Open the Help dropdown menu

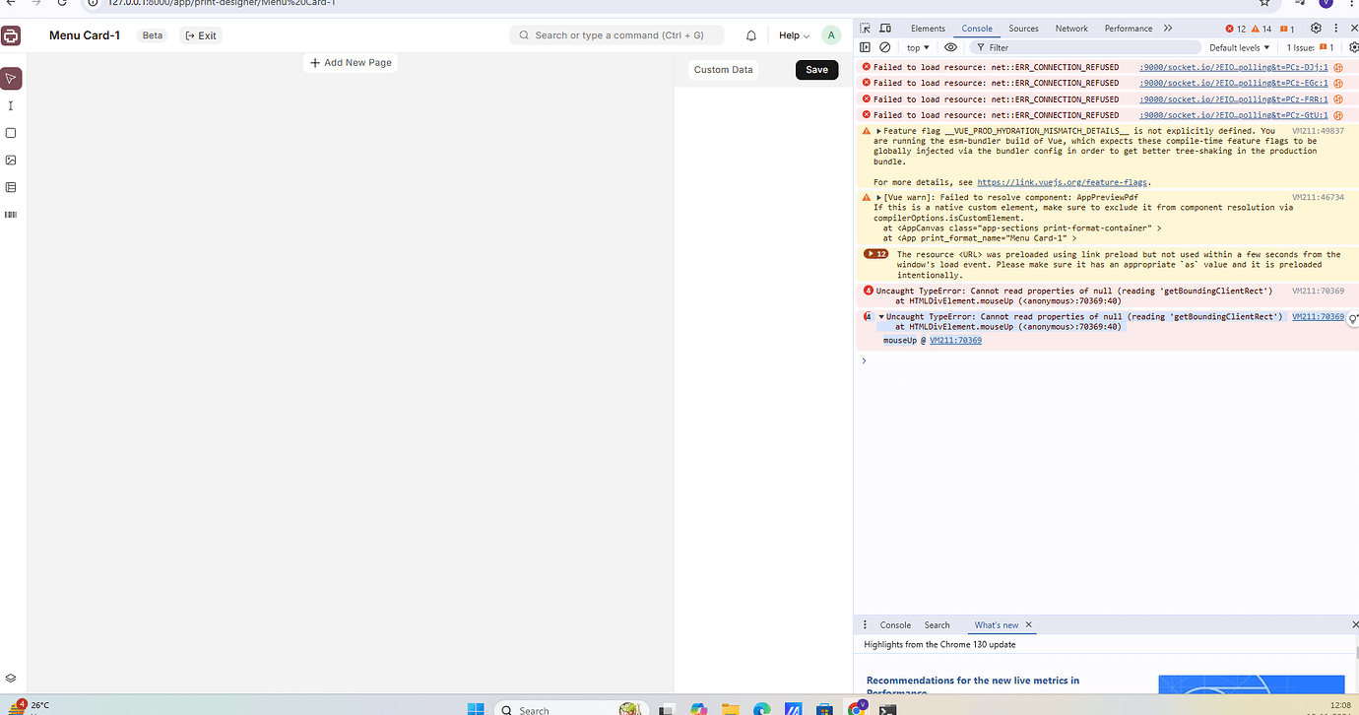794,35
